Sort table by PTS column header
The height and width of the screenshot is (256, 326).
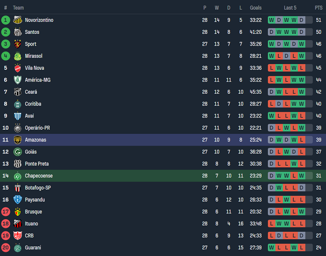pyautogui.click(x=318, y=8)
